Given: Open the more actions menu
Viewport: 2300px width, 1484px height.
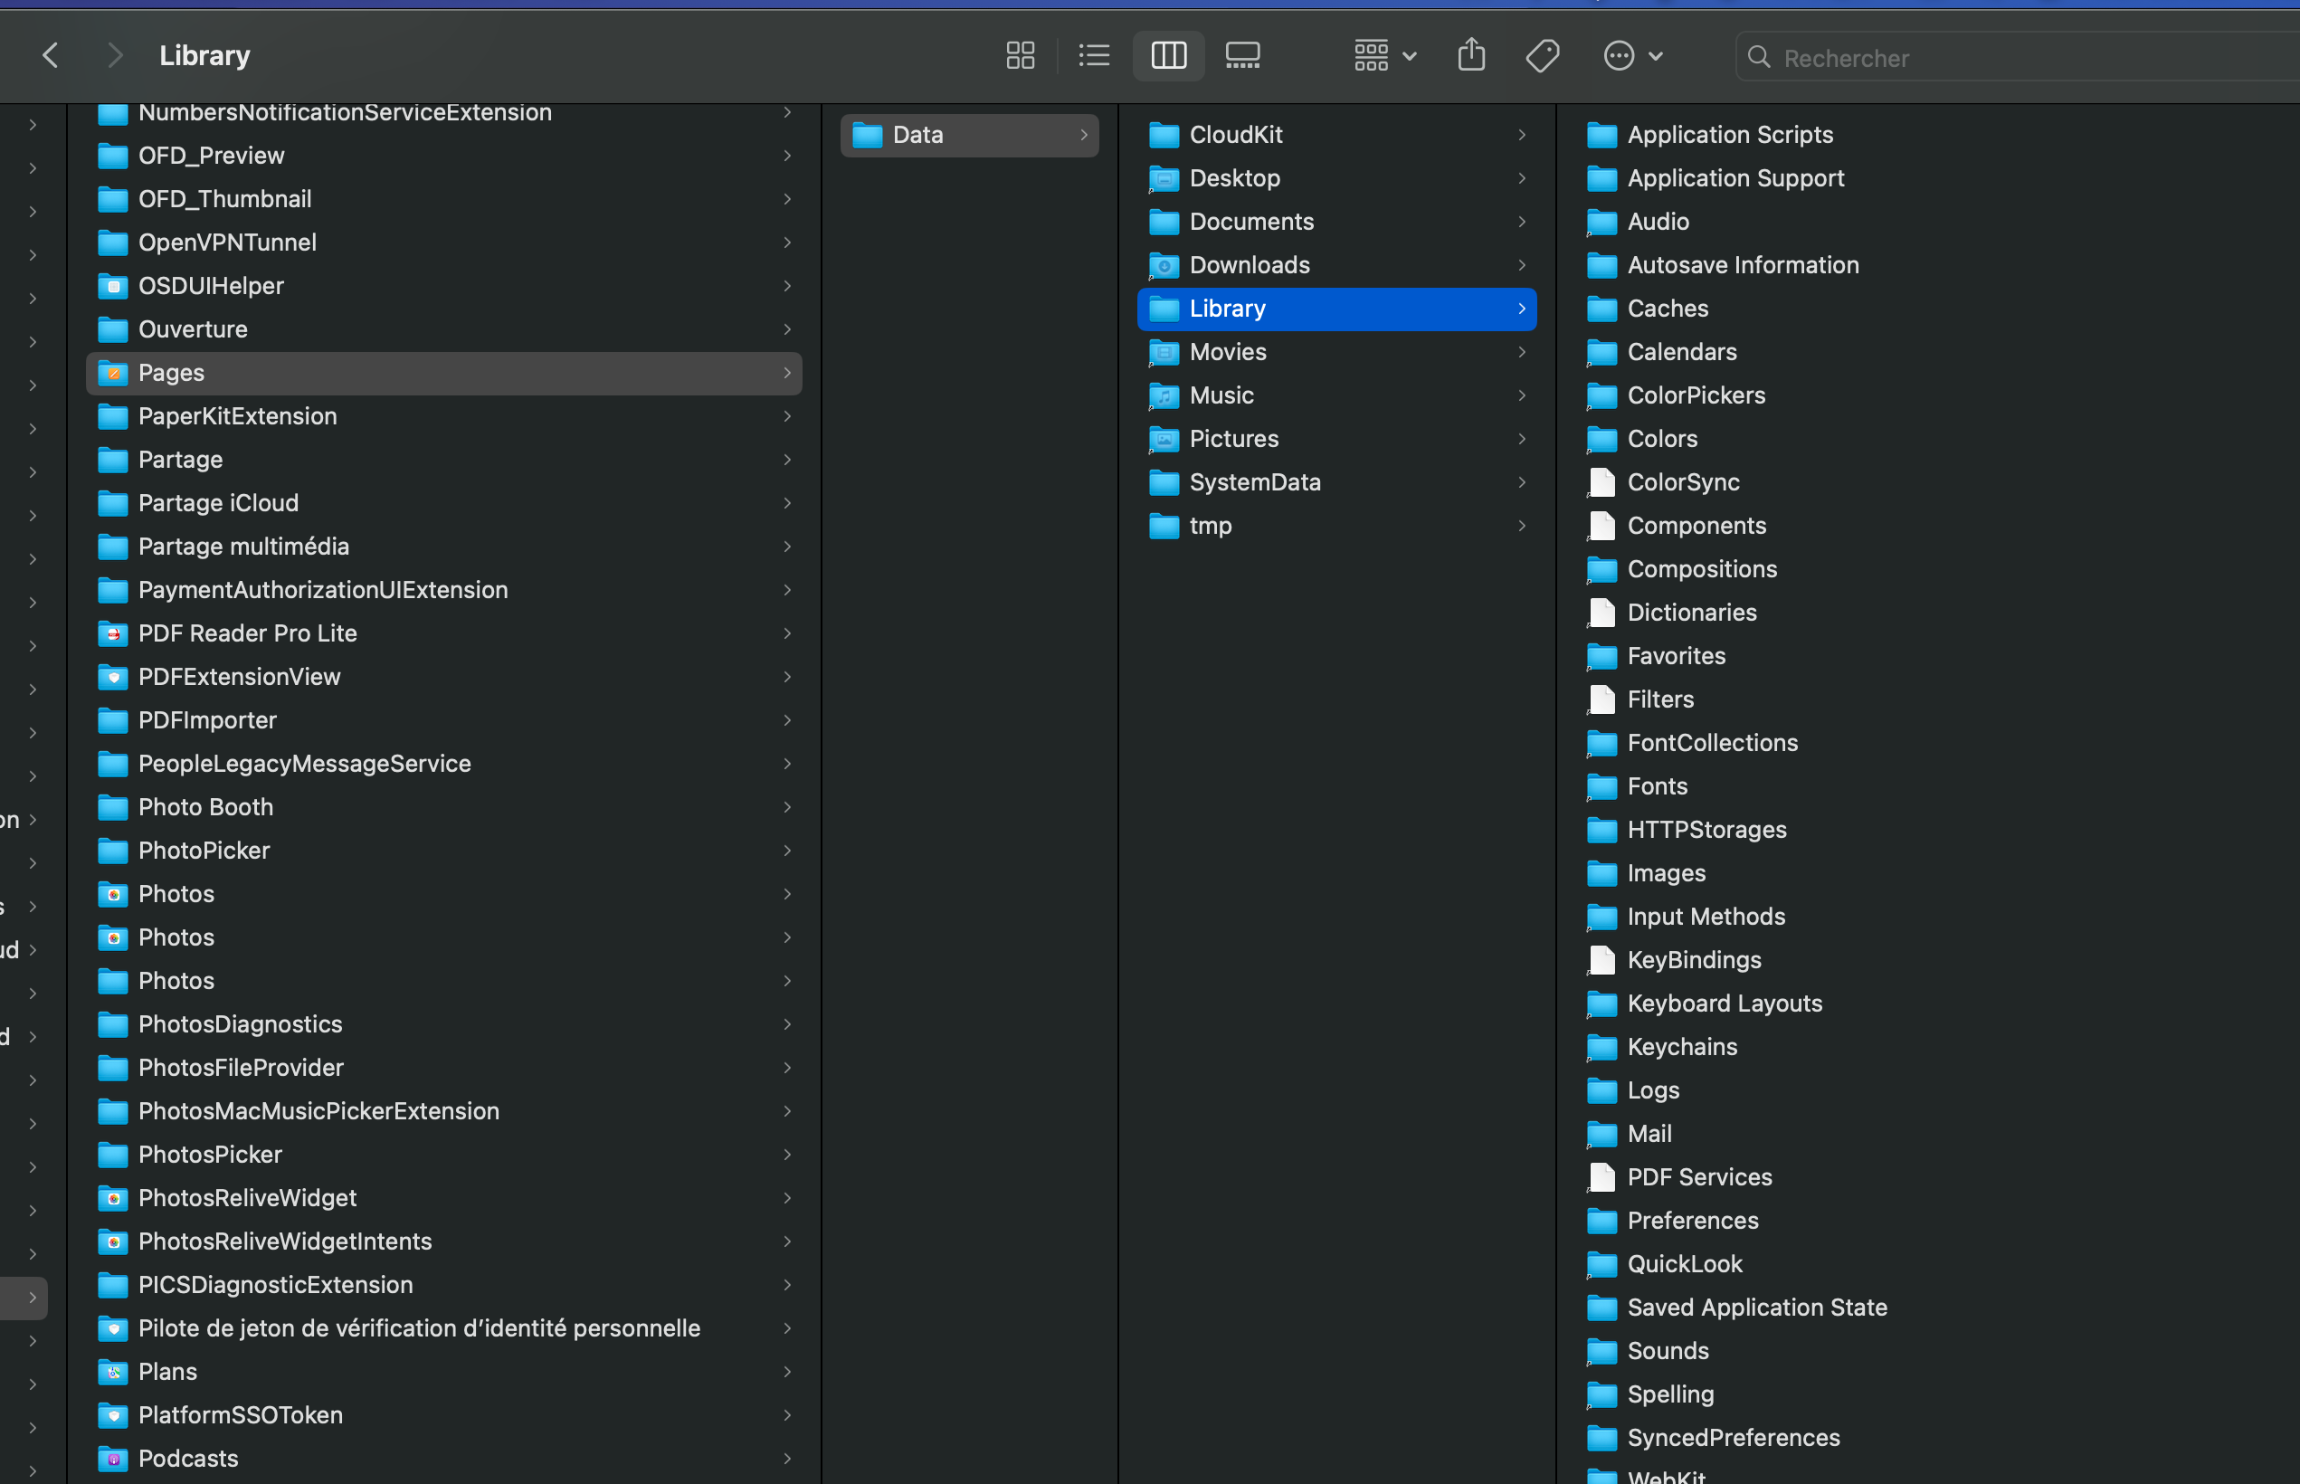Looking at the screenshot, I should pos(1632,56).
